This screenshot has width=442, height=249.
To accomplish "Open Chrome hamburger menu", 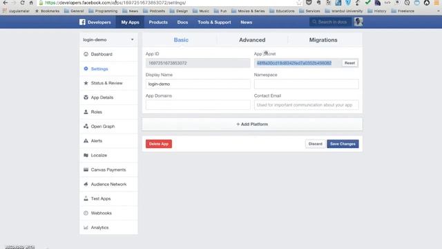I will coord(436,3).
